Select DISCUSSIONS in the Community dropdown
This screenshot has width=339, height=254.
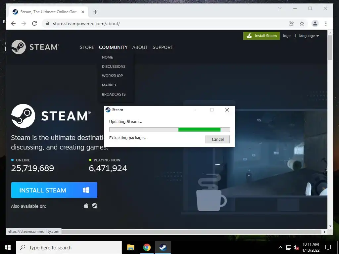tap(114, 66)
